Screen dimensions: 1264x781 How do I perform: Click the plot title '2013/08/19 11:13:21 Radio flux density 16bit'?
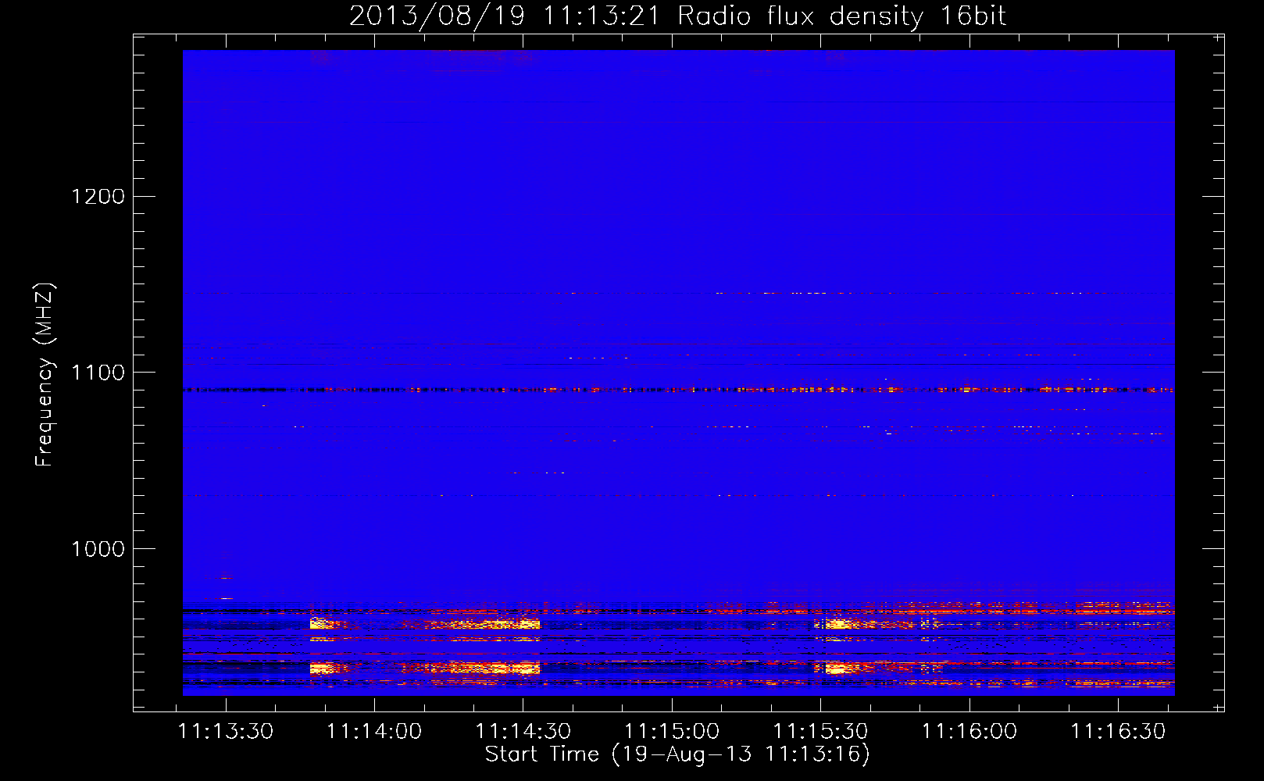(677, 16)
